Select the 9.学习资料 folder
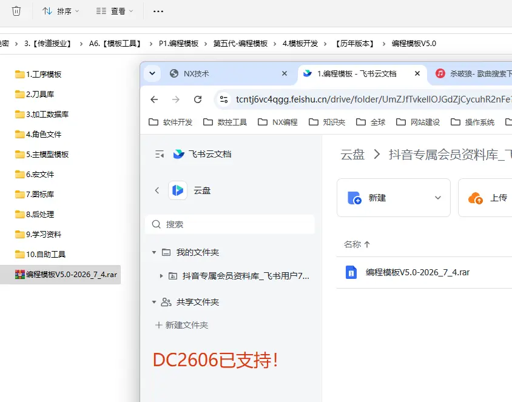The width and height of the screenshot is (512, 402). [38, 234]
